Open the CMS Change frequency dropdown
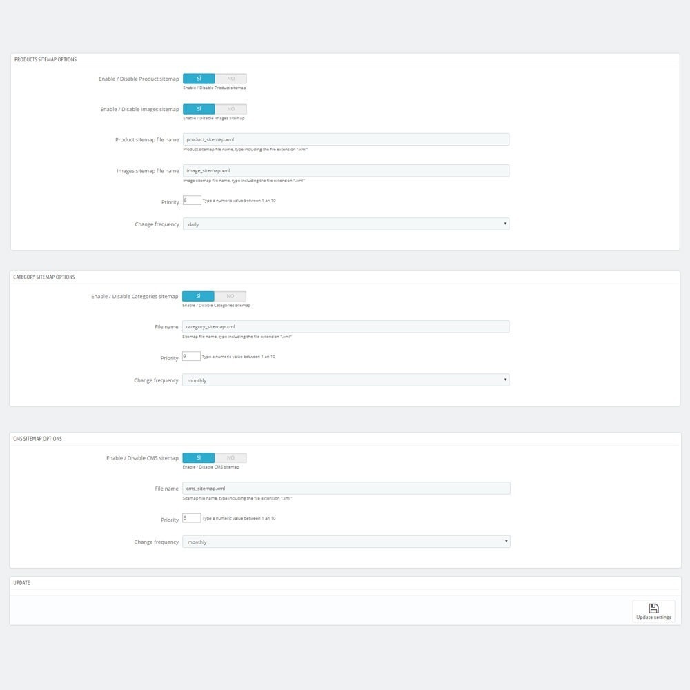 tap(346, 542)
